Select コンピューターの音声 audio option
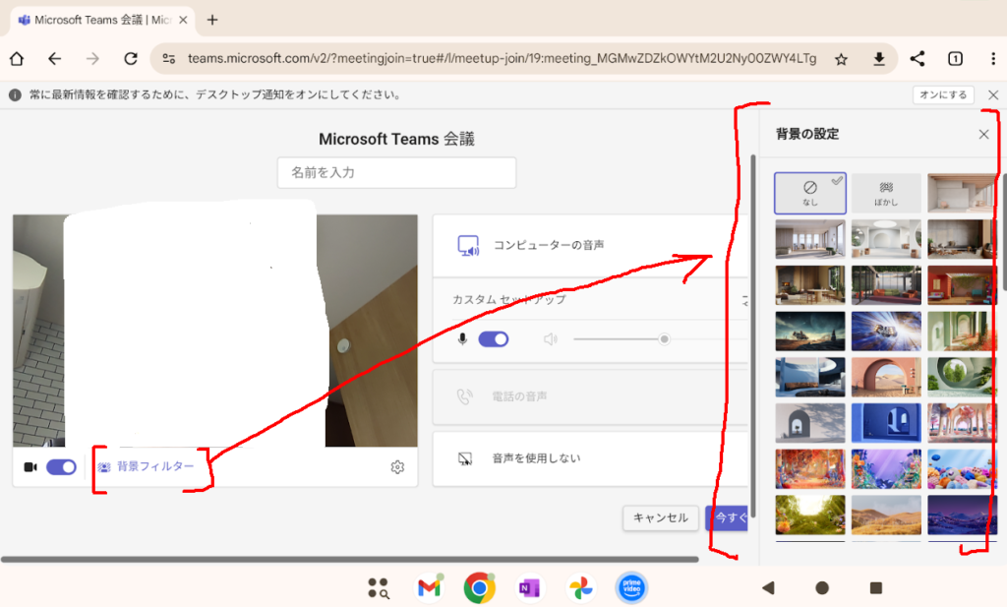Viewport: 1007px width, 607px height. 590,245
